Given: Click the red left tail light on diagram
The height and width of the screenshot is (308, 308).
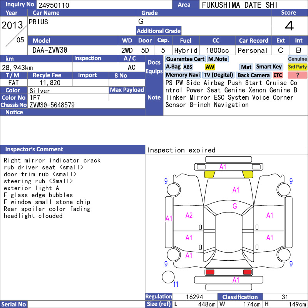Looking at the screenshot, I should click(209, 272).
